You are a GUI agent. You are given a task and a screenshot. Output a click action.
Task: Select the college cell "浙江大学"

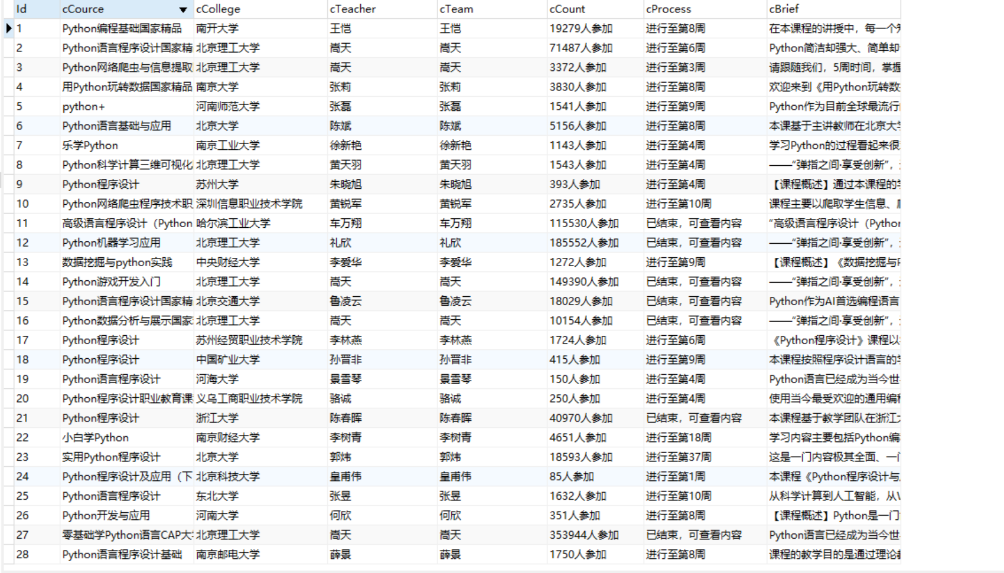260,418
